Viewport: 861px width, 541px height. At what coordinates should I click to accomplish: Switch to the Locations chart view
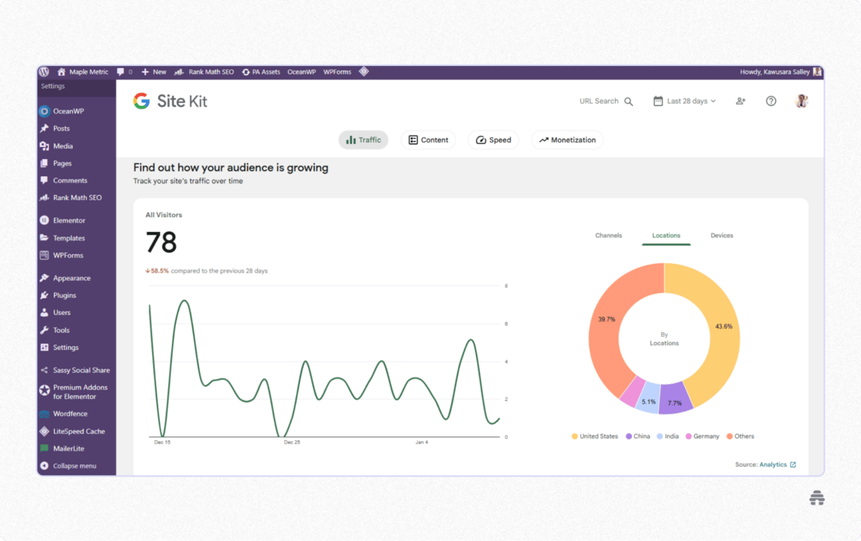coord(666,235)
